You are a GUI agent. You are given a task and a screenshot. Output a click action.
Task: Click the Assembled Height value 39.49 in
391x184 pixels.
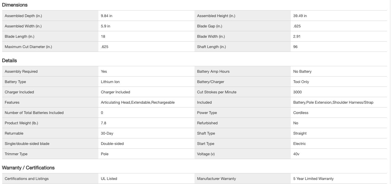[300, 16]
